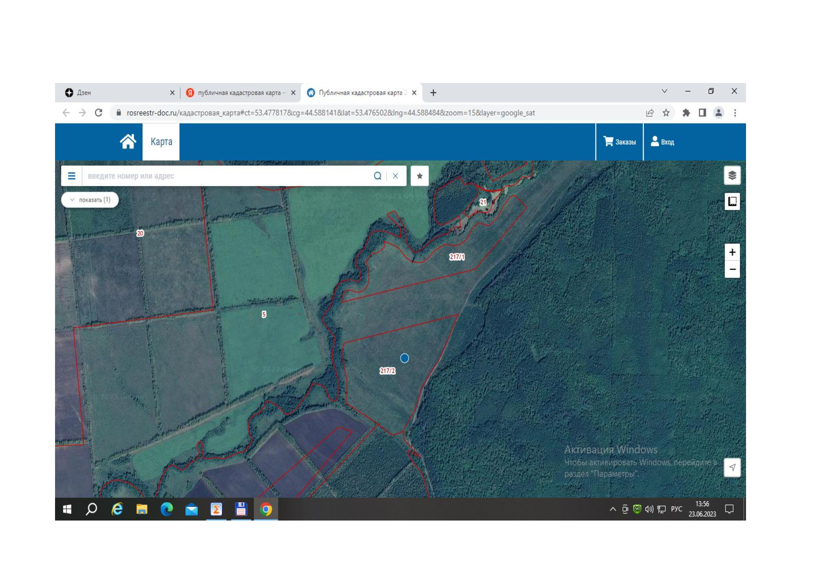Switch to the Yandex search results tab
The width and height of the screenshot is (820, 579).
(x=239, y=93)
